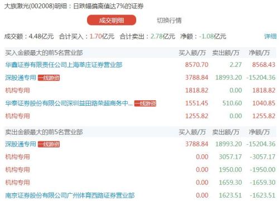
Task: Click the 合计卖出 2.78亿元 summary
Action: point(147,36)
